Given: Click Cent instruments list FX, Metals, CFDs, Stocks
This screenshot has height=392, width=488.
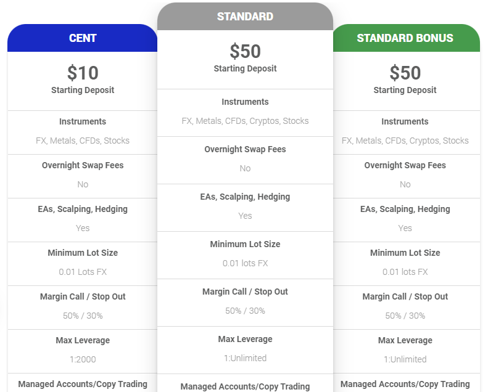Looking at the screenshot, I should click(x=83, y=141).
